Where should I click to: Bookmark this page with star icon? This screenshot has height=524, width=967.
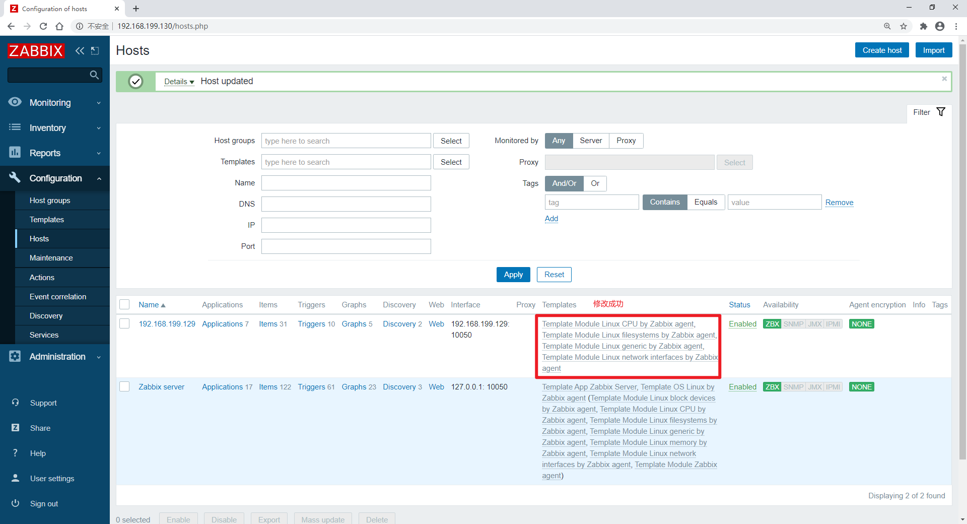[x=904, y=26]
